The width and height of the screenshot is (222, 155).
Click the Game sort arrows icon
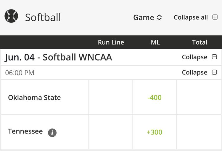pos(159,17)
